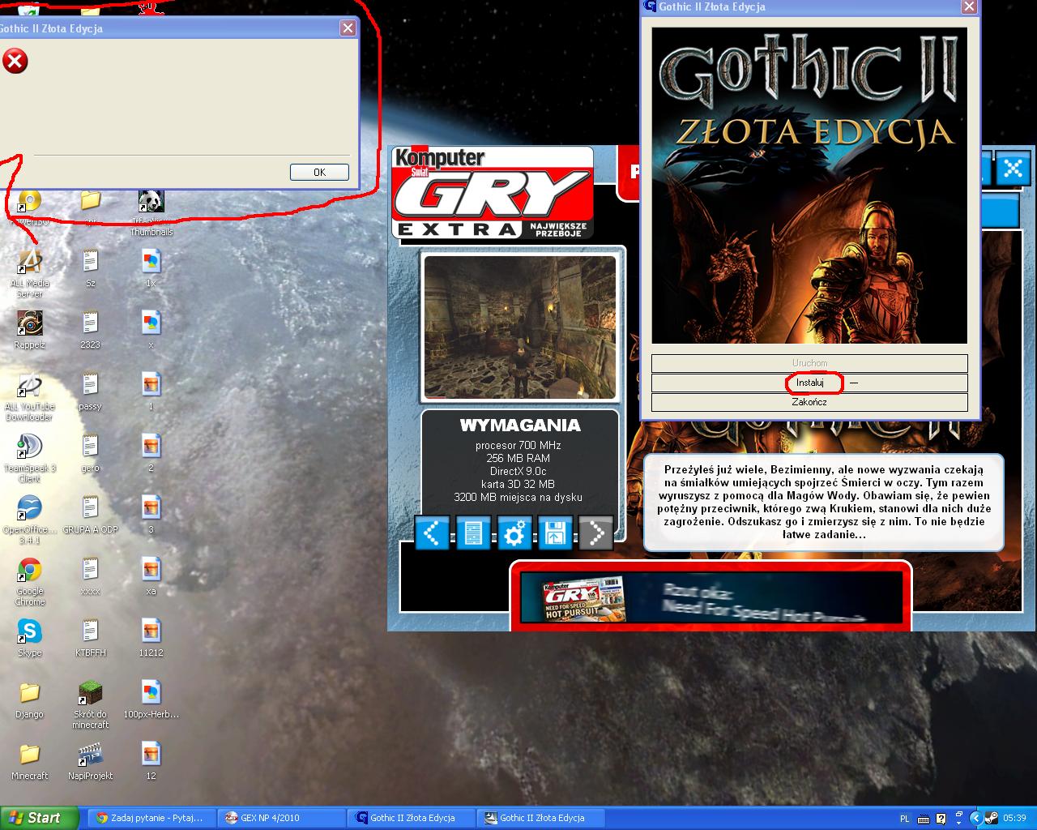Screen dimensions: 1037x830
Task: Click the floppy disk install icon
Action: 555,533
